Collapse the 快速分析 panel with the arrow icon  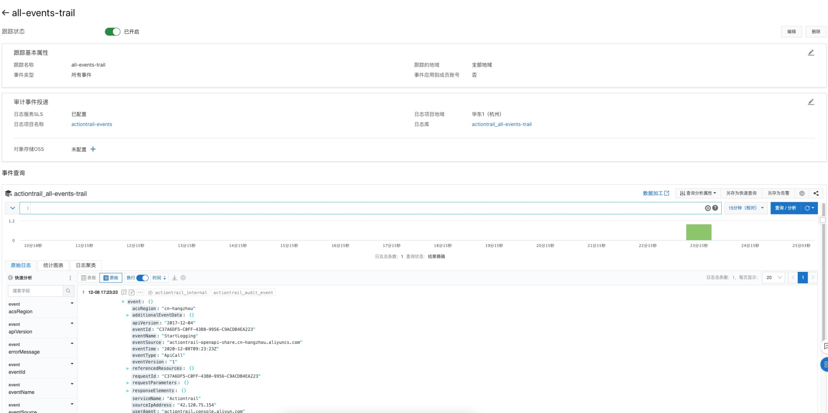pos(11,278)
